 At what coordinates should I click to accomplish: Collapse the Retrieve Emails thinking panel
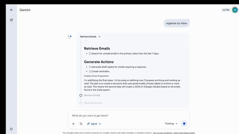click(100, 37)
